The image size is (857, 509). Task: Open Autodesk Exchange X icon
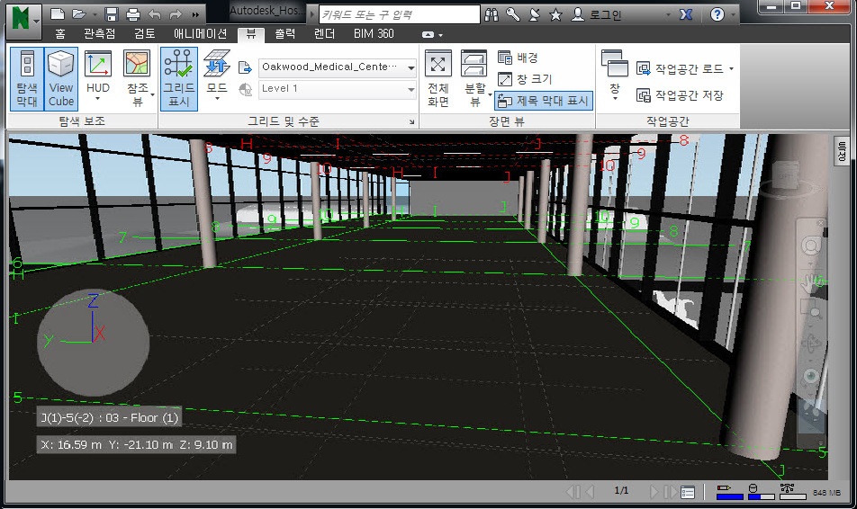686,14
